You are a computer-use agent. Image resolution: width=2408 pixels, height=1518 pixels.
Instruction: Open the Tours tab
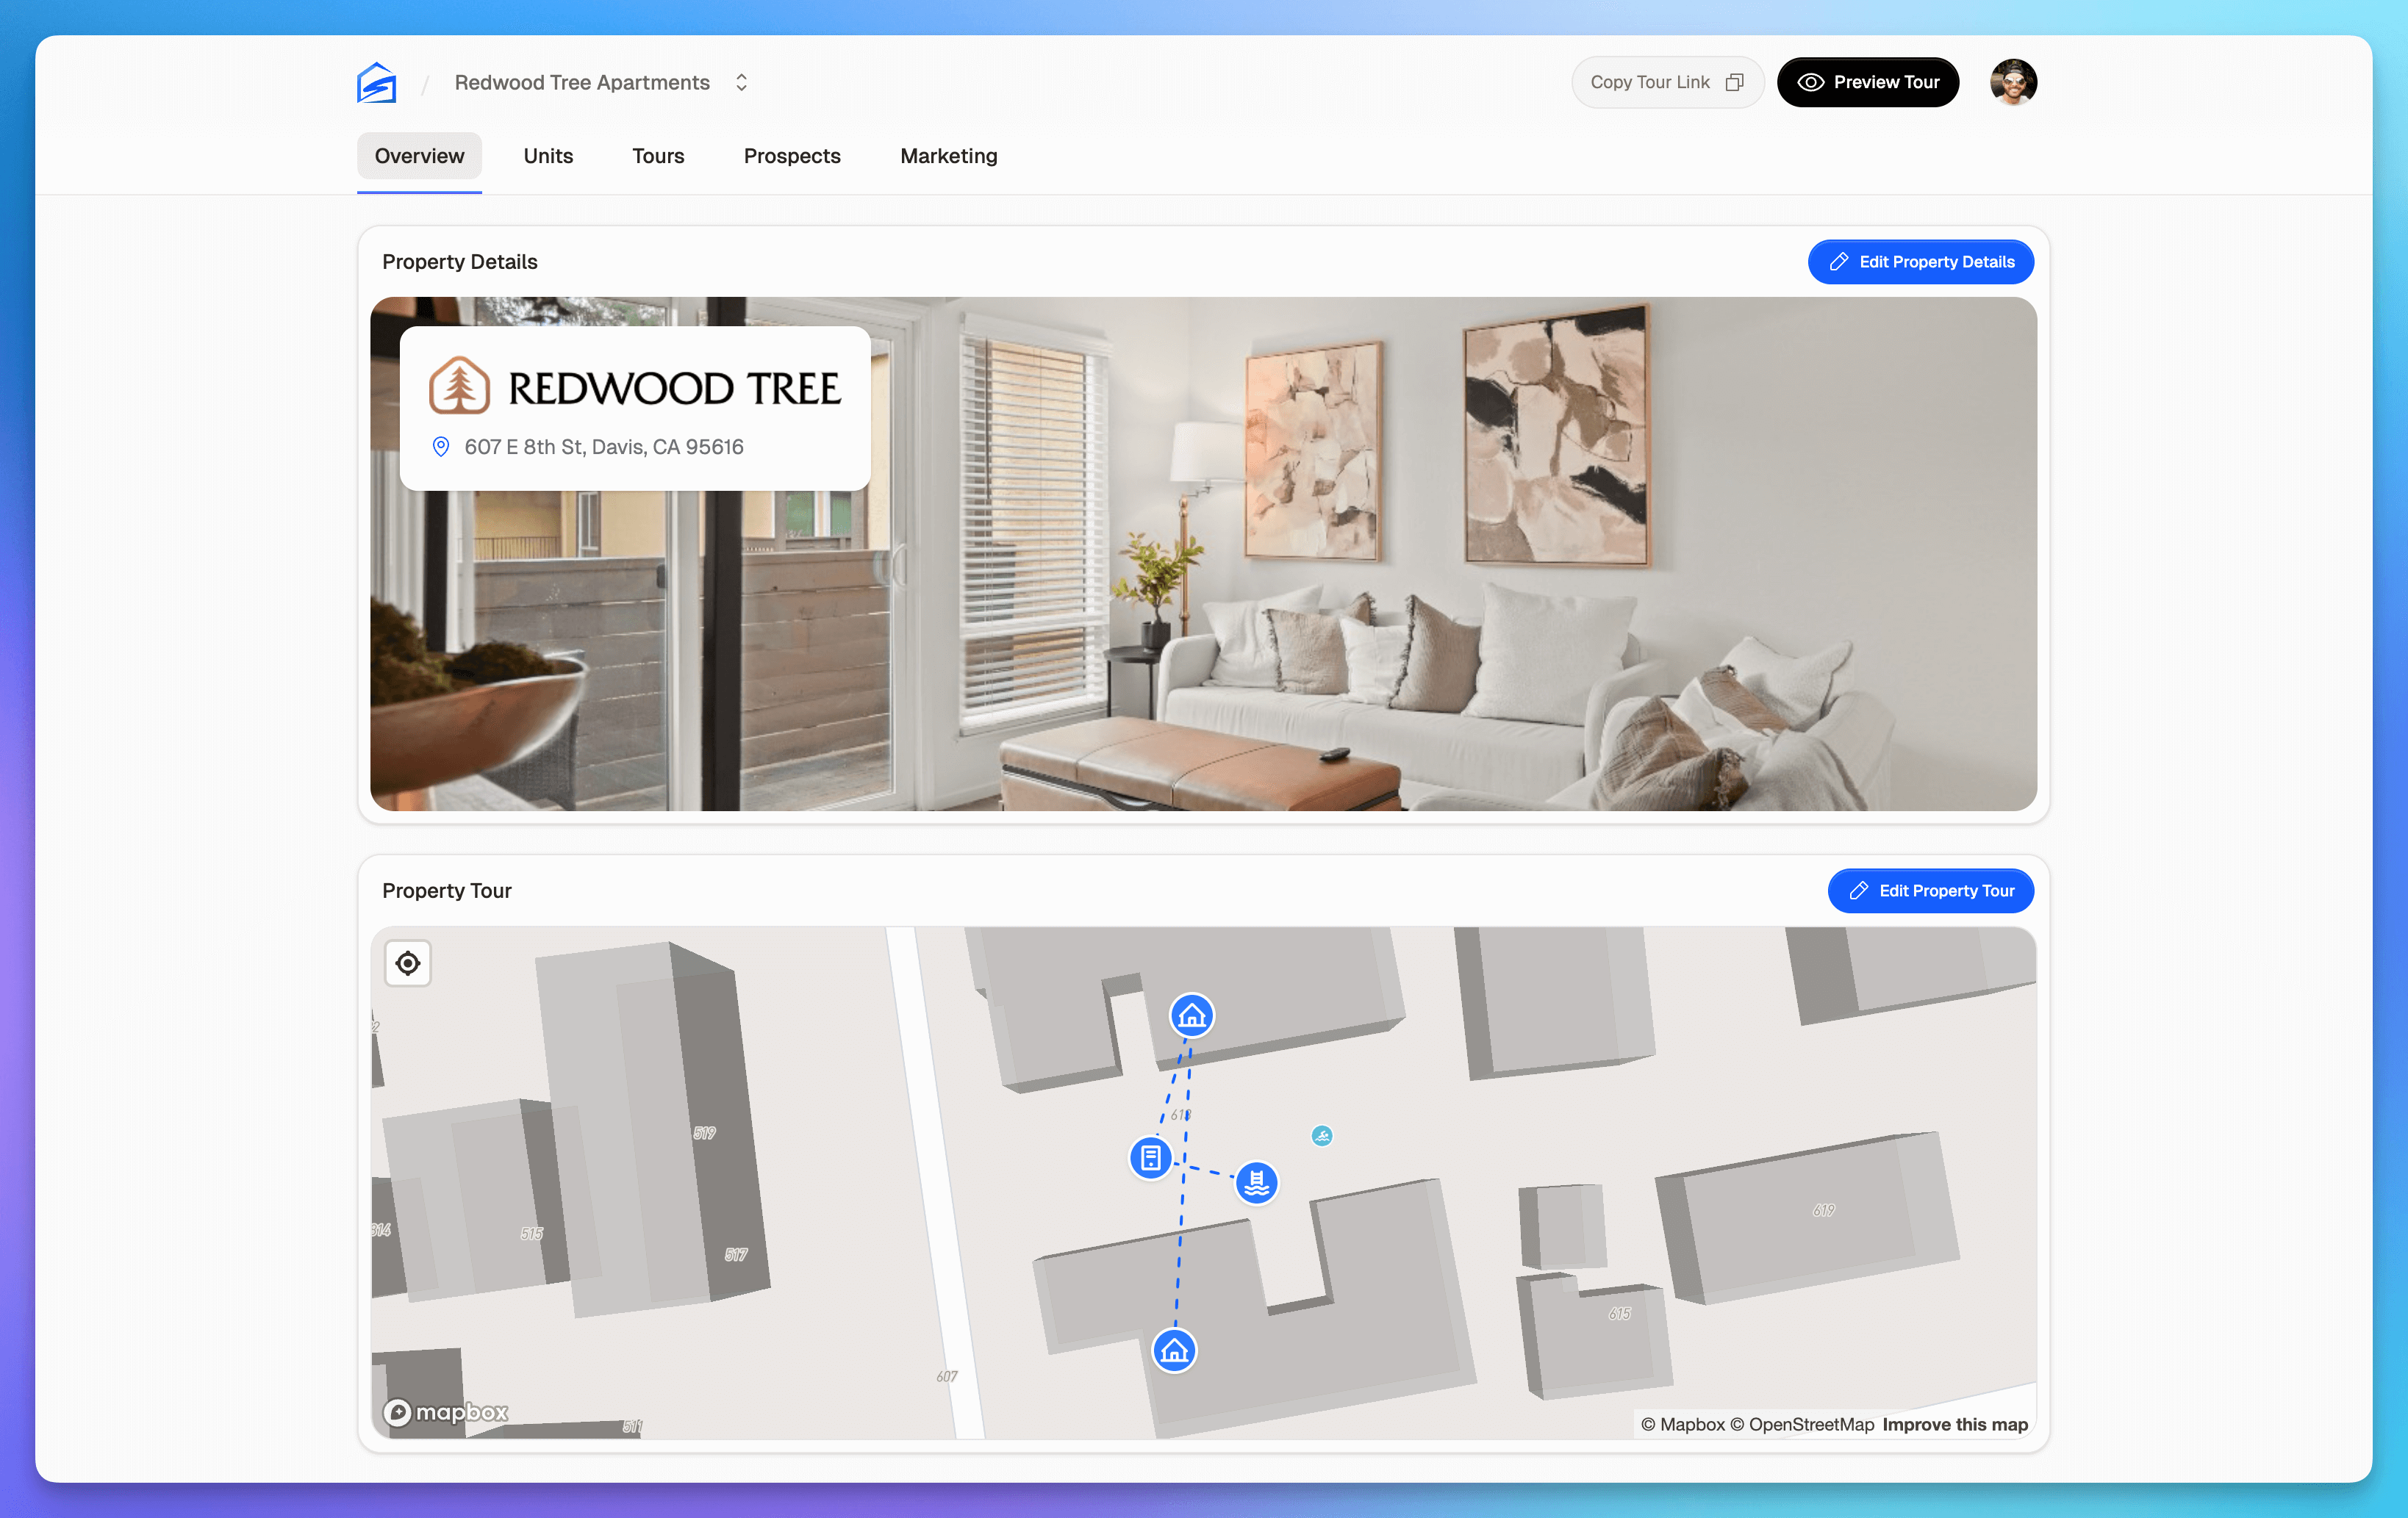click(658, 156)
